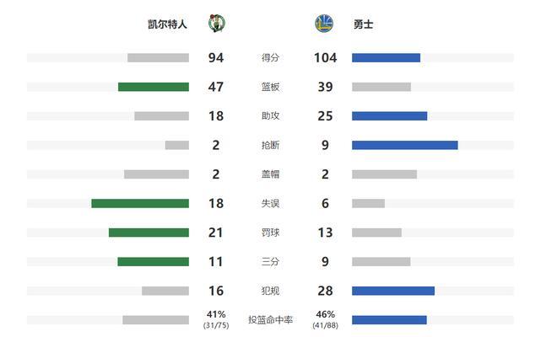Click the Celtics score 94
The height and width of the screenshot is (337, 541).
click(x=216, y=57)
